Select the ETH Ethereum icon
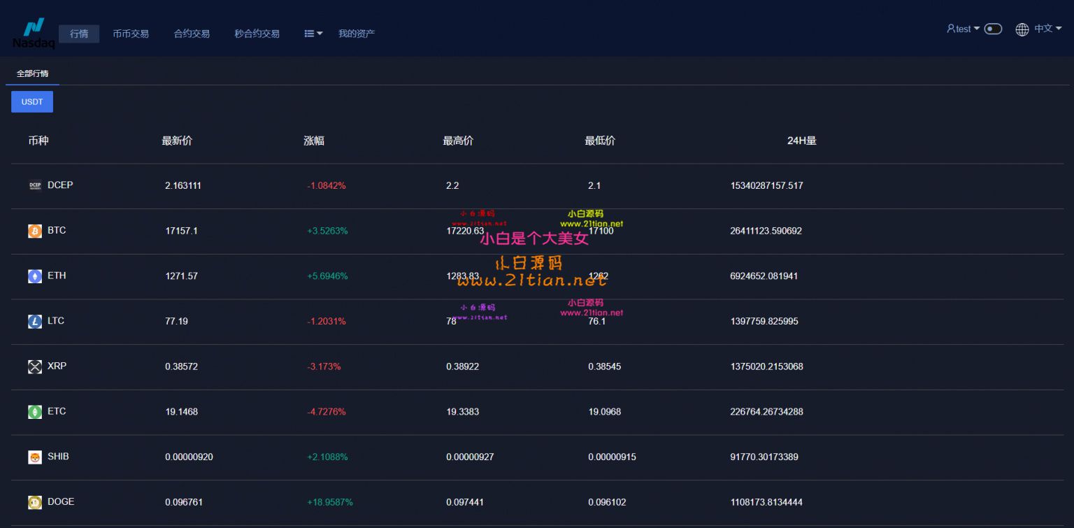The image size is (1074, 528). point(35,276)
